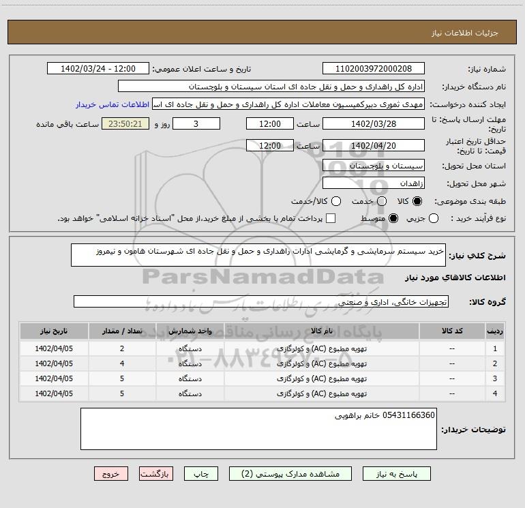
Task: Click the response deadline time 12:00 field
Action: point(270,123)
